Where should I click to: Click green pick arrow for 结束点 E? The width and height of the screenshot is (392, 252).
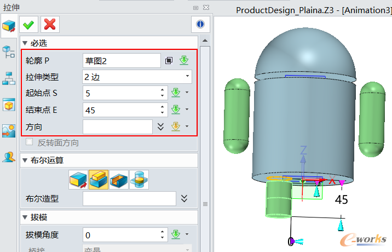coord(176,110)
